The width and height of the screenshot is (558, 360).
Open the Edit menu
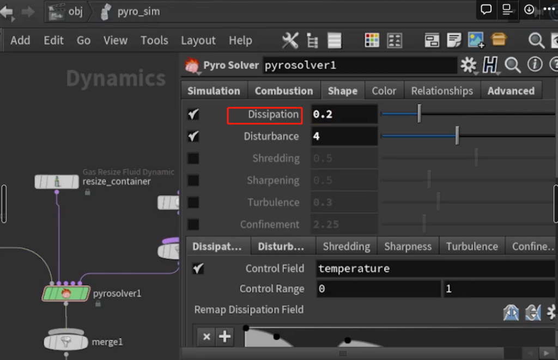click(x=54, y=40)
